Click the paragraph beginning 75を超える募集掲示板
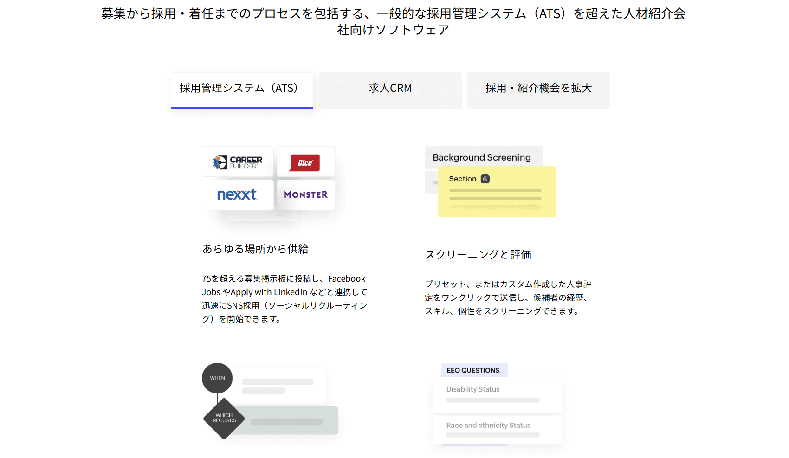Screen dimensions: 789x458 click(285, 299)
